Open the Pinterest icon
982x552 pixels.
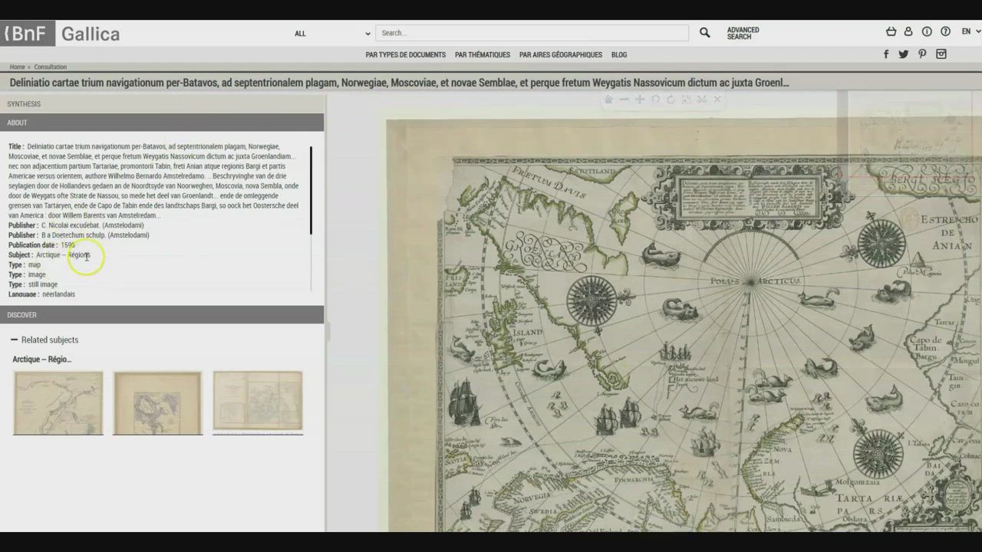coord(922,54)
